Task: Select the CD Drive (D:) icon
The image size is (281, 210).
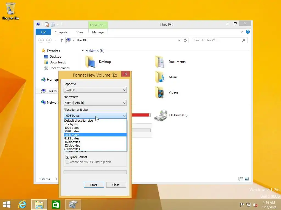Action: tap(161, 115)
